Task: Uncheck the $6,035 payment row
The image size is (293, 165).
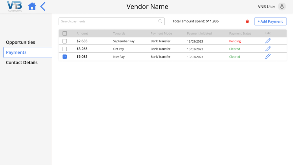Action: tap(65, 57)
